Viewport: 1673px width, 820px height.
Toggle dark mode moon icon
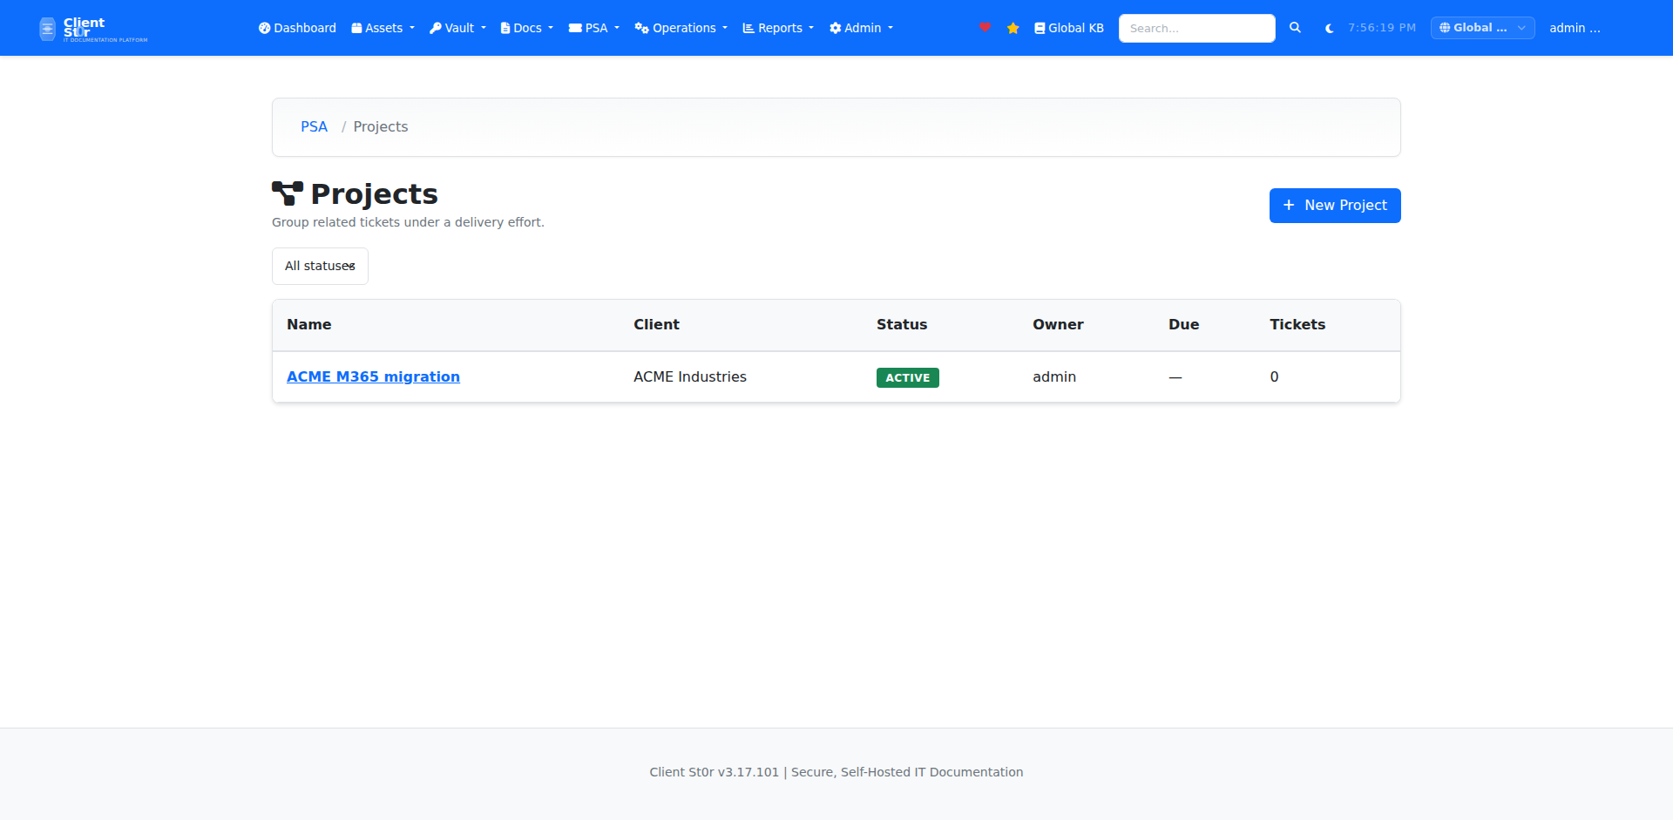pos(1329,28)
